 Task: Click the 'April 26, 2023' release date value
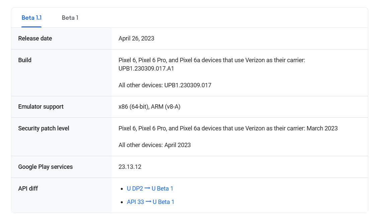136,38
